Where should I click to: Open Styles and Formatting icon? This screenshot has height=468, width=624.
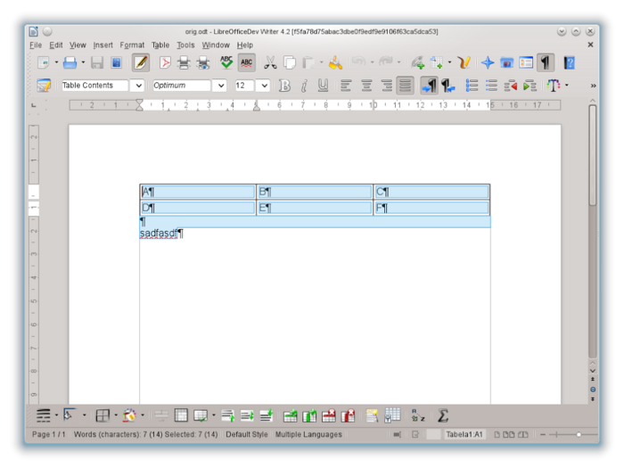44,86
